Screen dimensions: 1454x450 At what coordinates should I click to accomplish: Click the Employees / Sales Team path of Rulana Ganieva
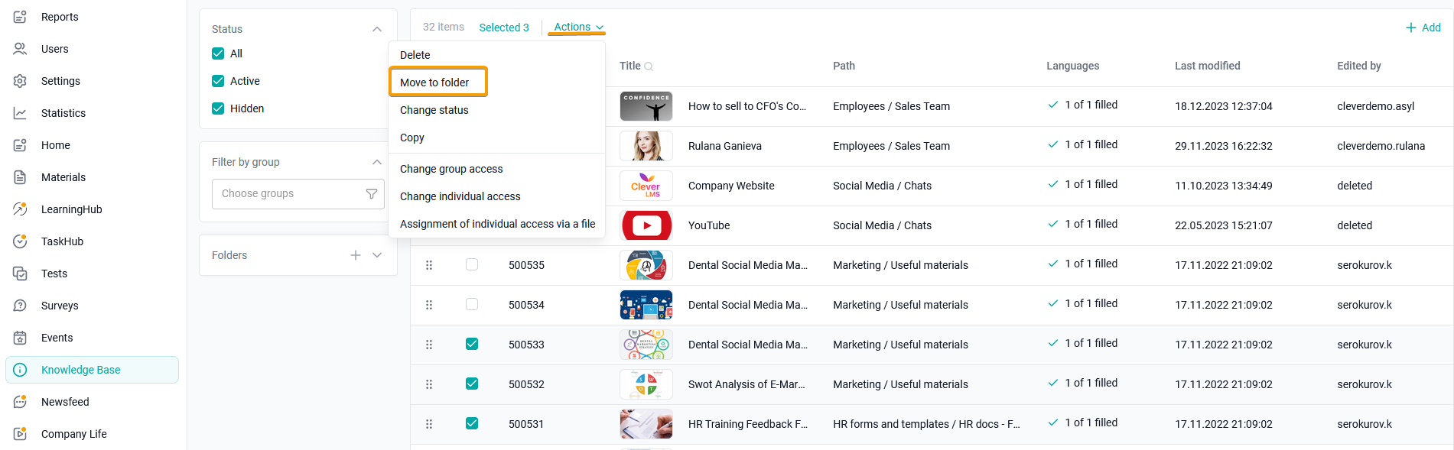tap(891, 146)
